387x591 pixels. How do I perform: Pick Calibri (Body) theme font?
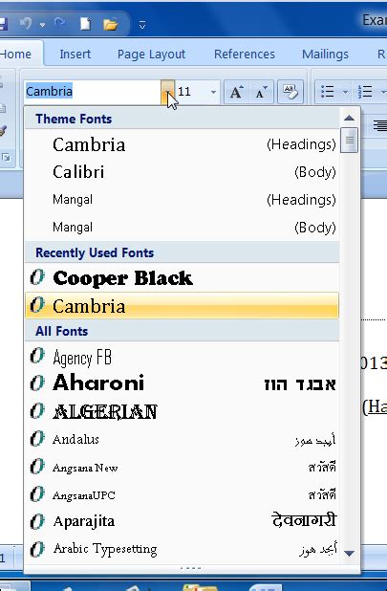(183, 172)
